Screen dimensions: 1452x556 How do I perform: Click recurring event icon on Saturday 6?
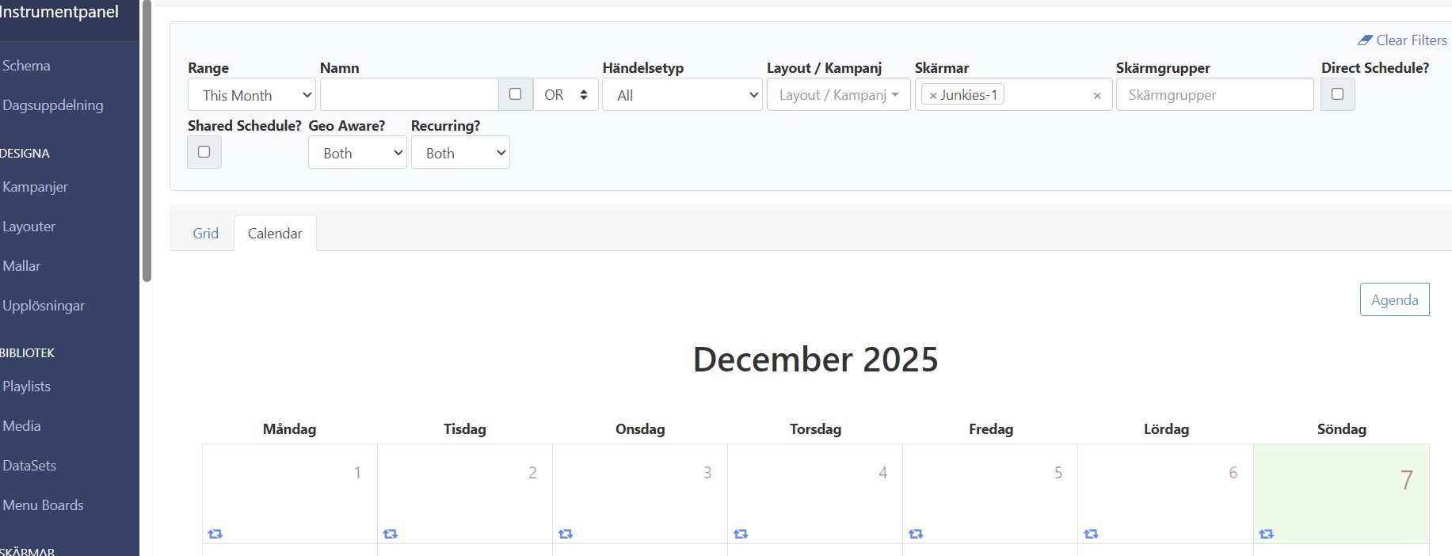click(x=1091, y=534)
